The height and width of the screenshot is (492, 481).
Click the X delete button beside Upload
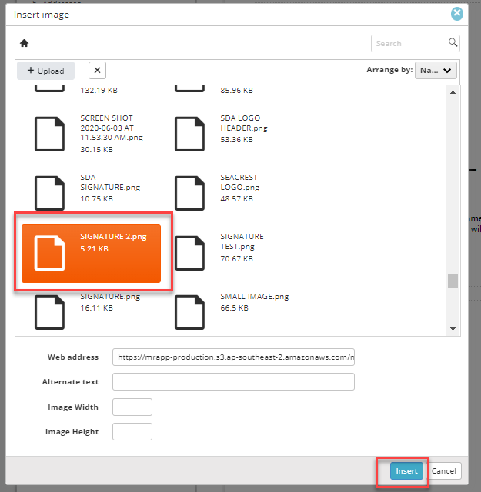pyautogui.click(x=98, y=70)
